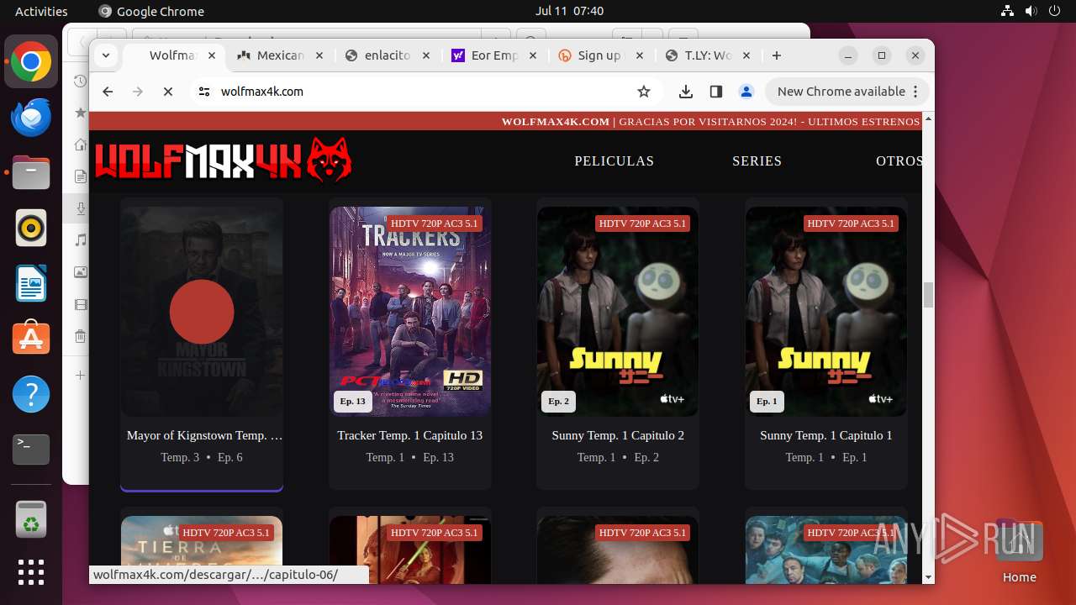Open Chrome profile avatar

(x=746, y=92)
